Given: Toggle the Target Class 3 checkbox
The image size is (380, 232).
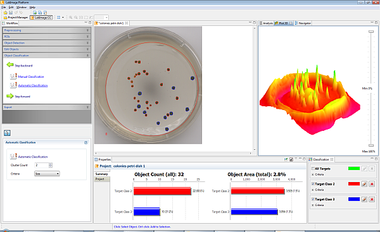Looking at the screenshot, I should pyautogui.click(x=313, y=199).
